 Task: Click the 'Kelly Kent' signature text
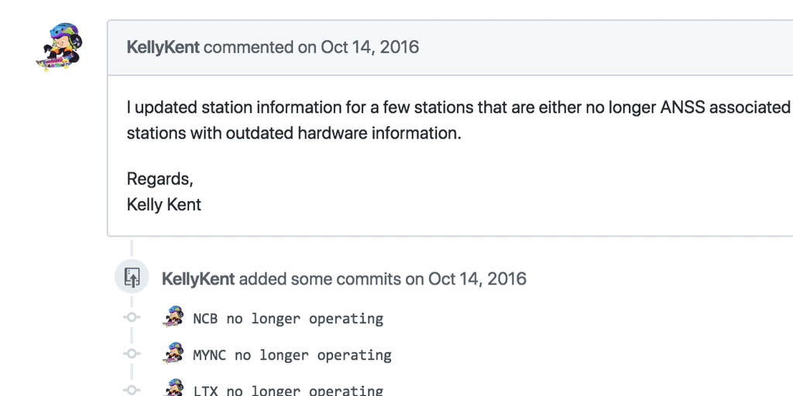163,205
